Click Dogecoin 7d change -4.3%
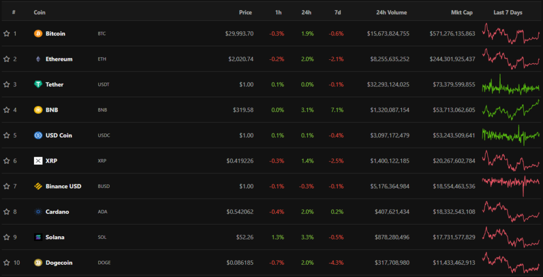Screen dimensions: 543x277 [337, 263]
